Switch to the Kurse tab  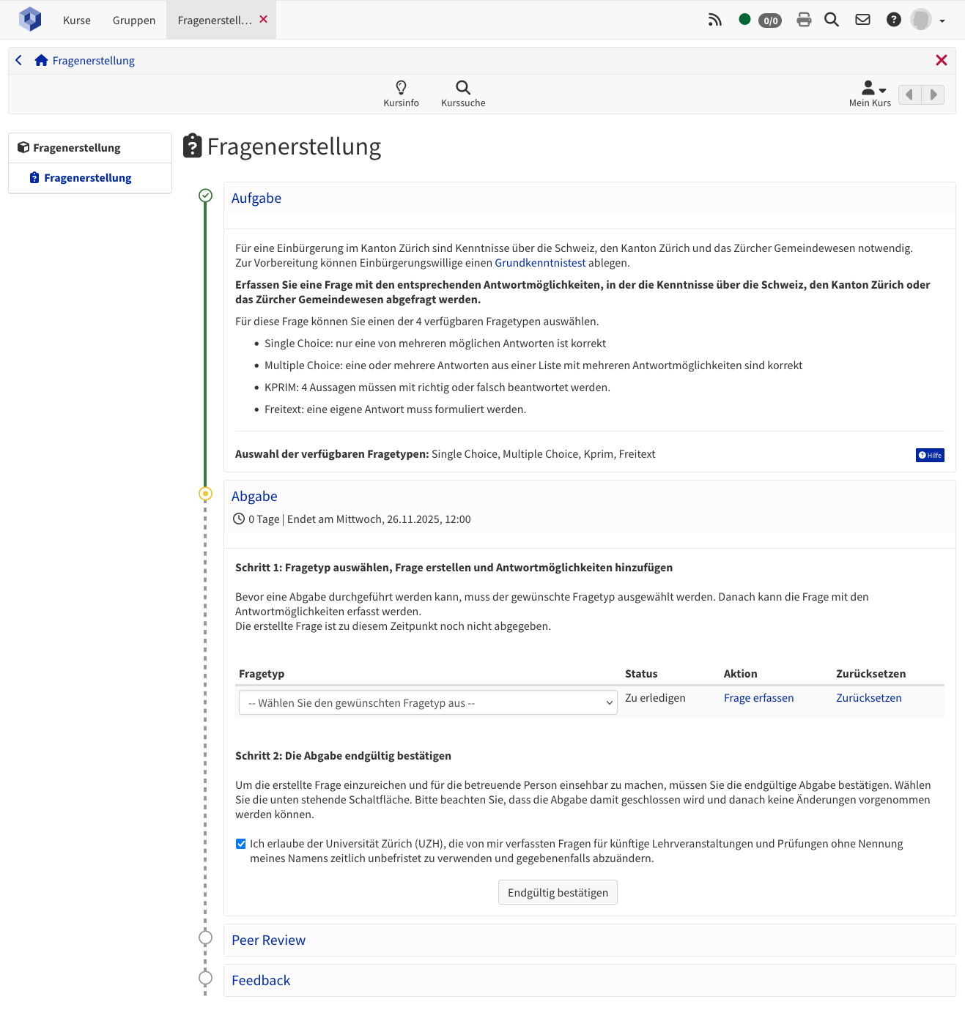(x=77, y=21)
